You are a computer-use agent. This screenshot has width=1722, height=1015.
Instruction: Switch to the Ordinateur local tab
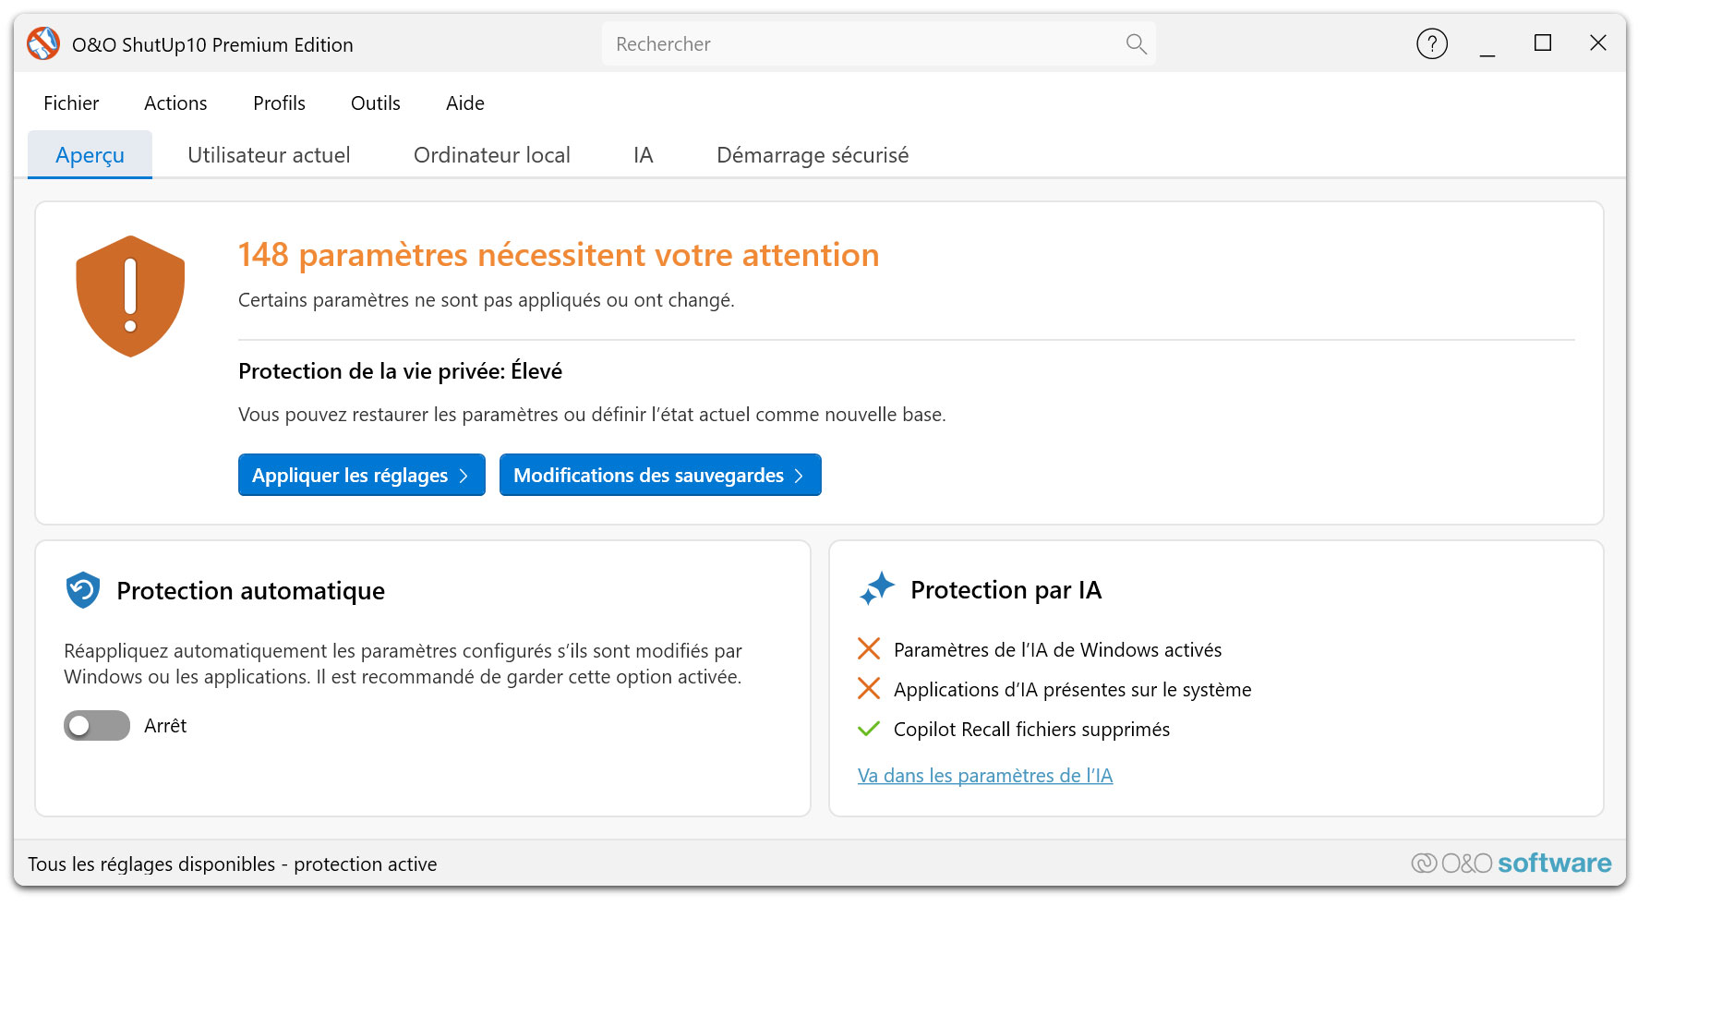(x=492, y=155)
